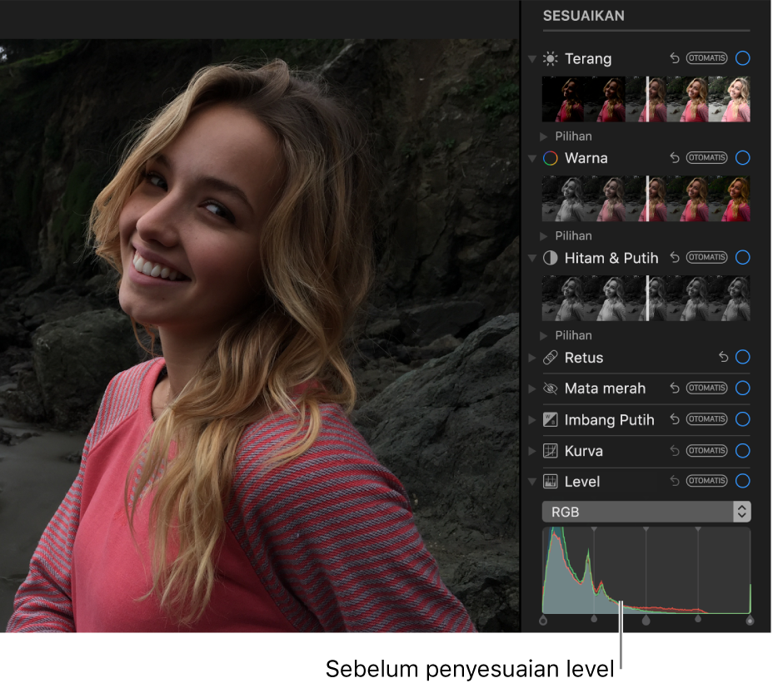
Task: Click OTOMATIS button for Warna
Action: pyautogui.click(x=706, y=158)
